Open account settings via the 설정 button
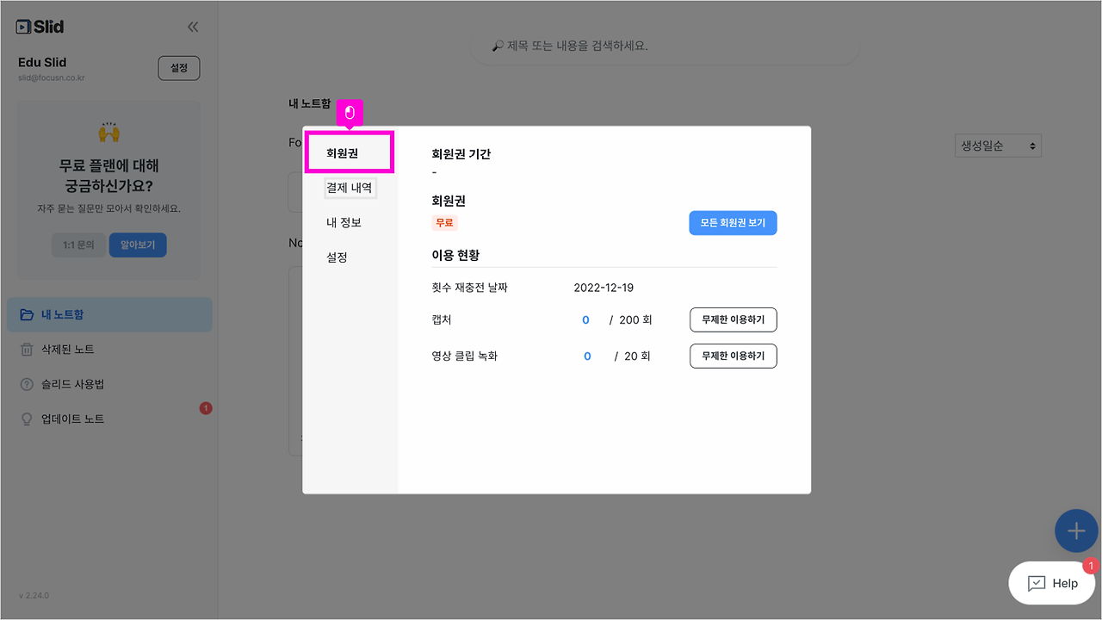The image size is (1102, 620). [x=178, y=67]
